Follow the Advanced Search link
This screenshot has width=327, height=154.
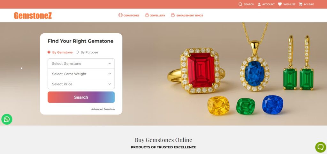coord(103,109)
